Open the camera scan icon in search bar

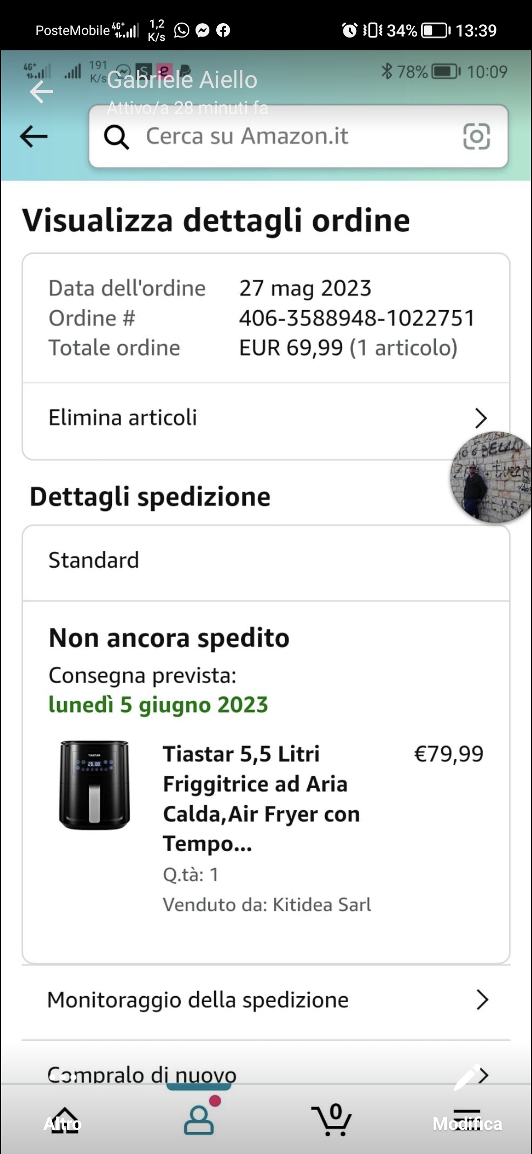[476, 137]
